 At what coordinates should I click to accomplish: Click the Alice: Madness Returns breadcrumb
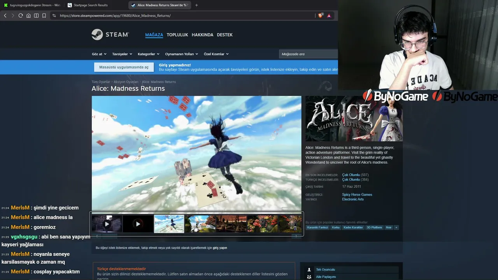click(159, 82)
